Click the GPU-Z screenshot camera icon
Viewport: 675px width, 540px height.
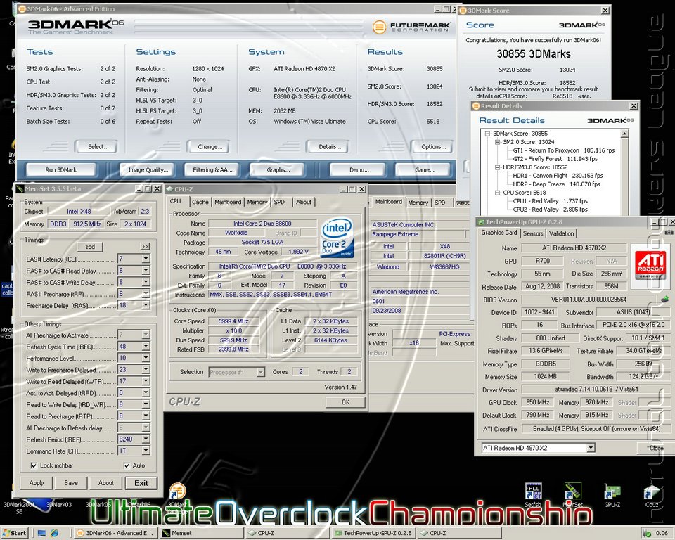point(669,232)
